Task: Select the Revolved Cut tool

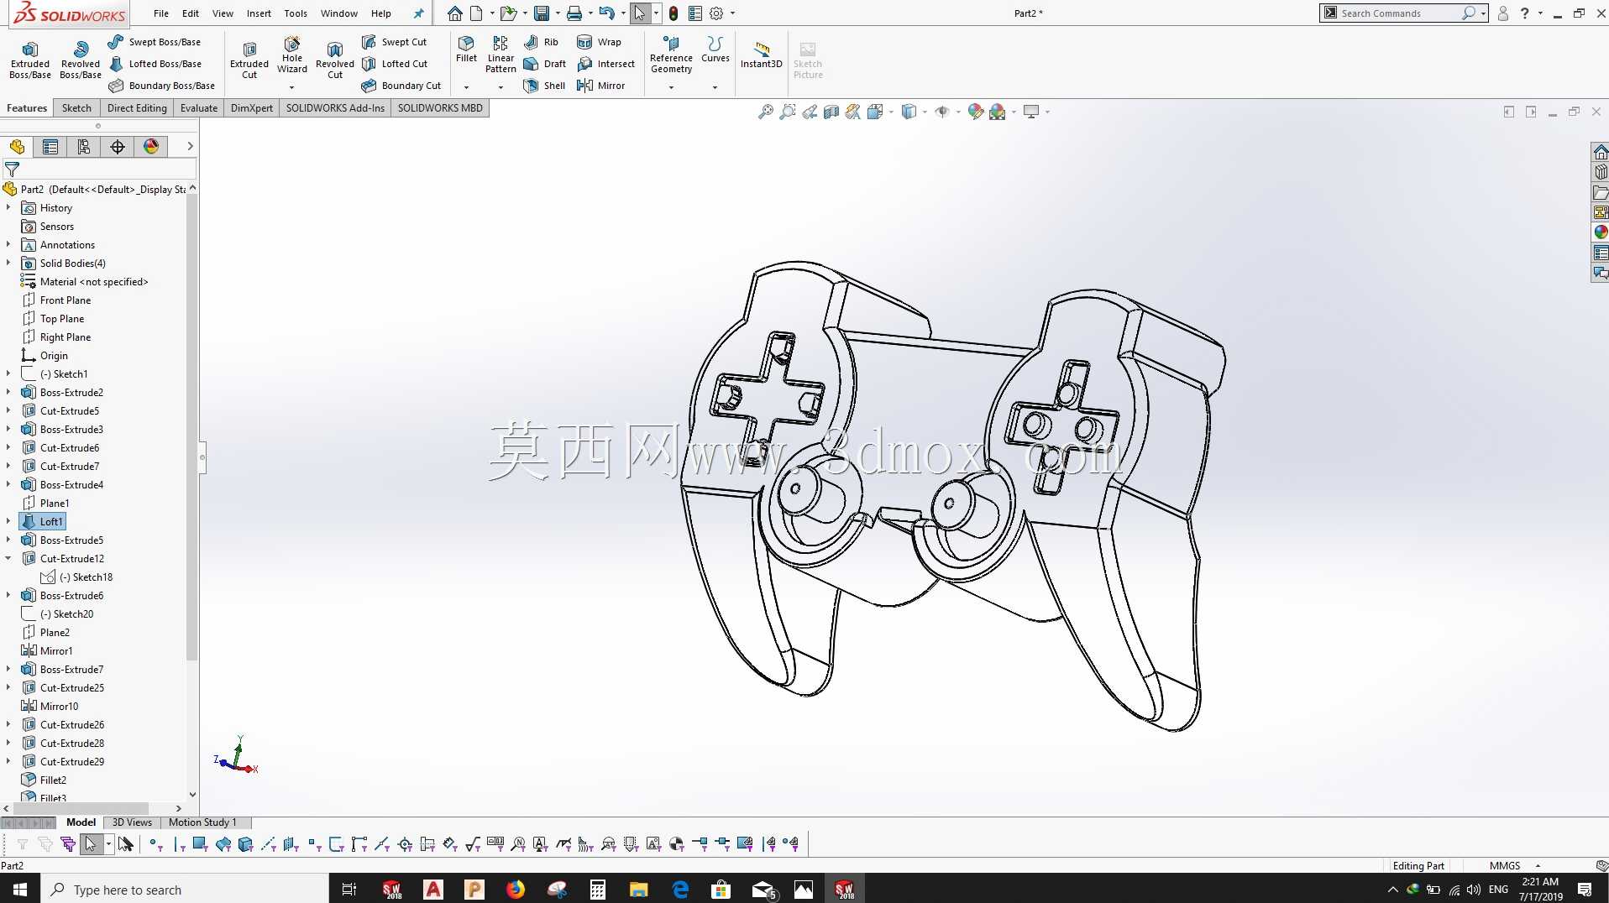Action: click(335, 60)
